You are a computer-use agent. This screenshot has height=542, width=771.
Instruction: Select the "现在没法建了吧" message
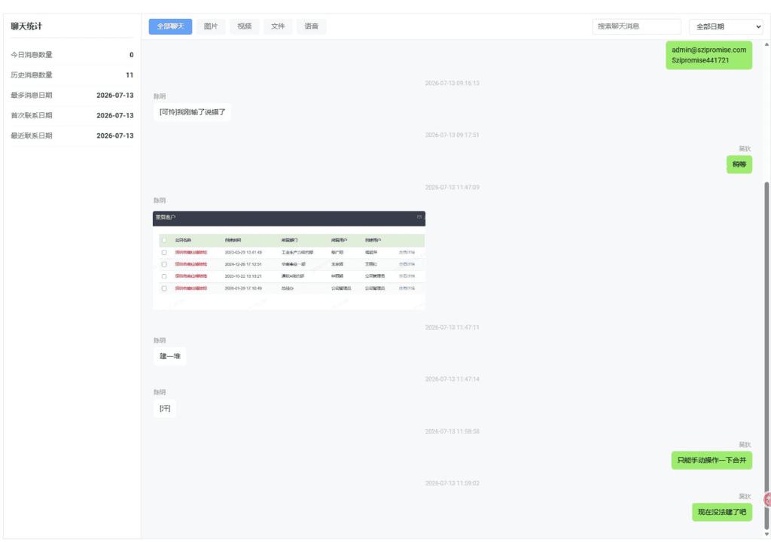722,512
